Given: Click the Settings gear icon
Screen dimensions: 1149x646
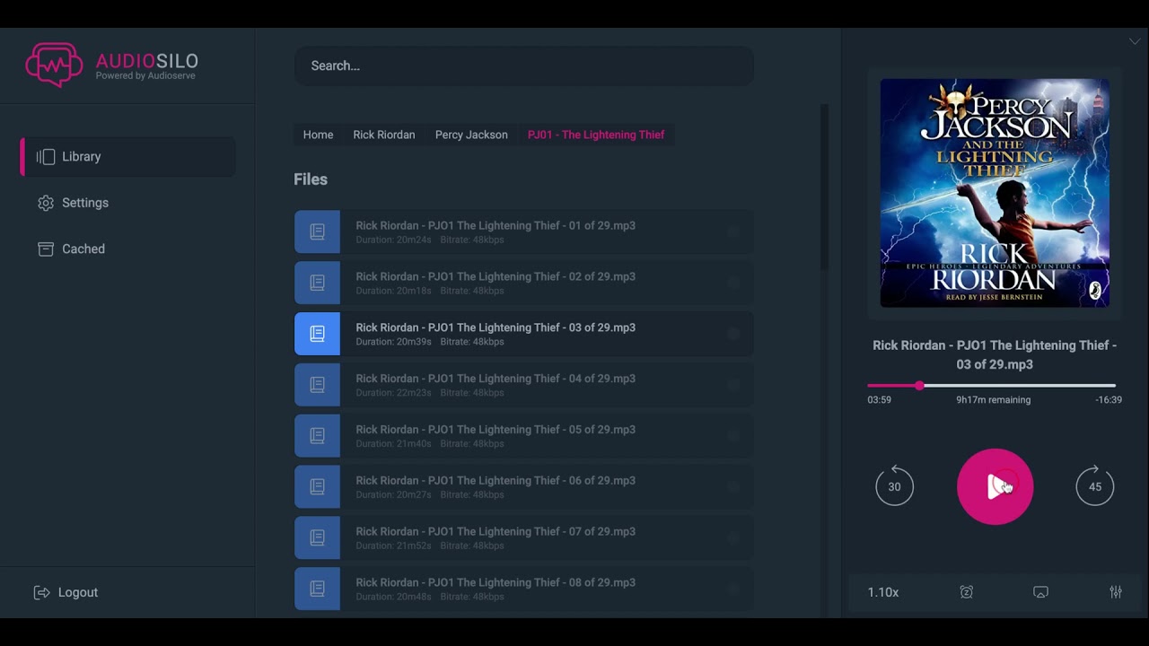Looking at the screenshot, I should [x=46, y=203].
